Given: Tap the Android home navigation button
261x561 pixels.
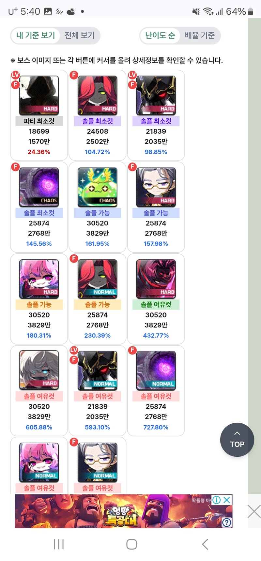Looking at the screenshot, I should tap(131, 544).
